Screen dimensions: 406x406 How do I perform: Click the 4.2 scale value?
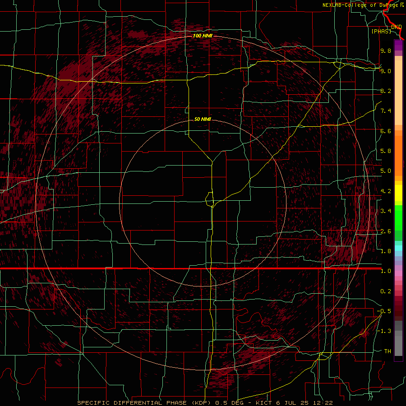386,191
